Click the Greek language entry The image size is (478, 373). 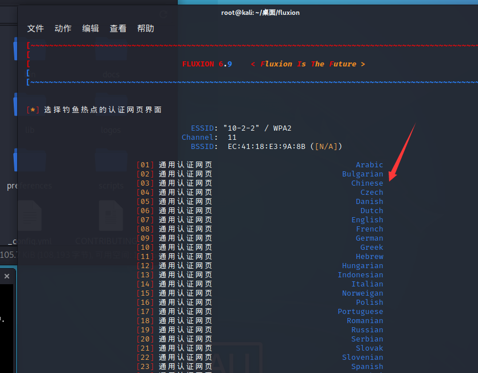click(x=371, y=247)
